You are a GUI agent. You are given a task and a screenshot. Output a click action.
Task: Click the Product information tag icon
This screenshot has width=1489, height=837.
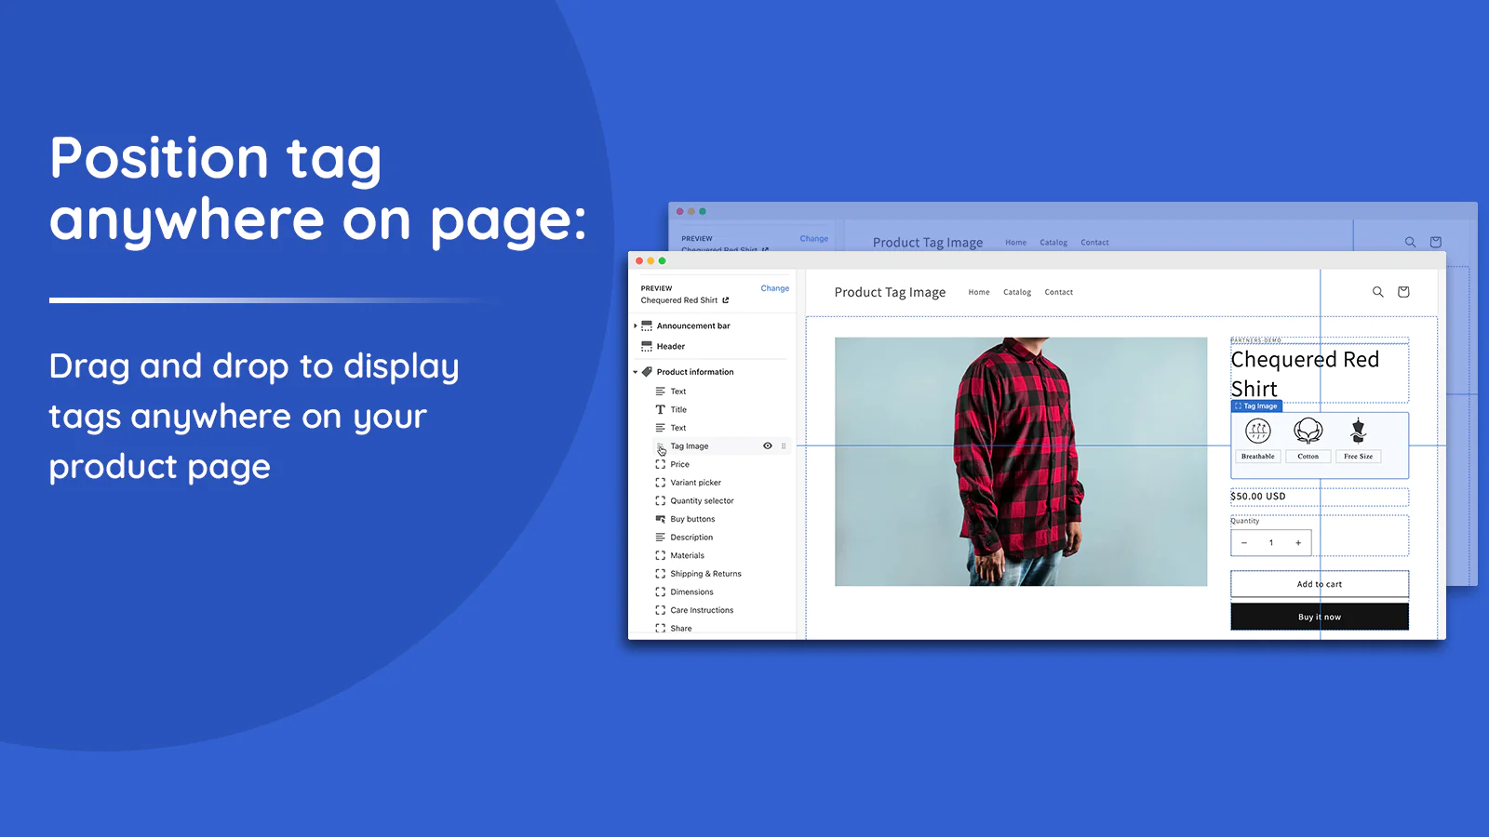coord(647,372)
